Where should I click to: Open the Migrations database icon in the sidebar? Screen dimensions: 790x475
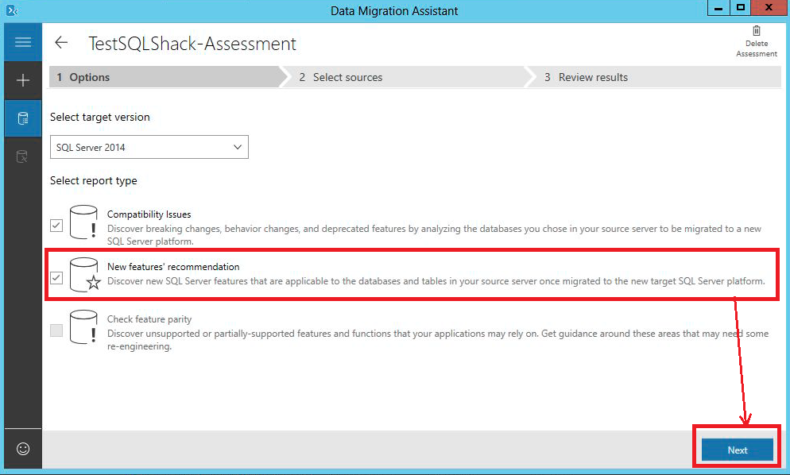tap(22, 156)
